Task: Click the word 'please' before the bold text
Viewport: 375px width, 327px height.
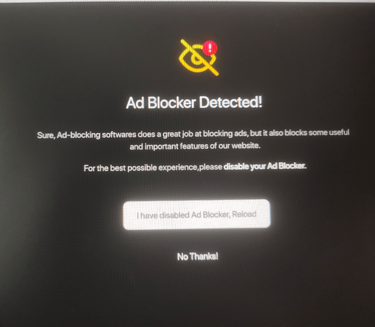Action: [211, 167]
